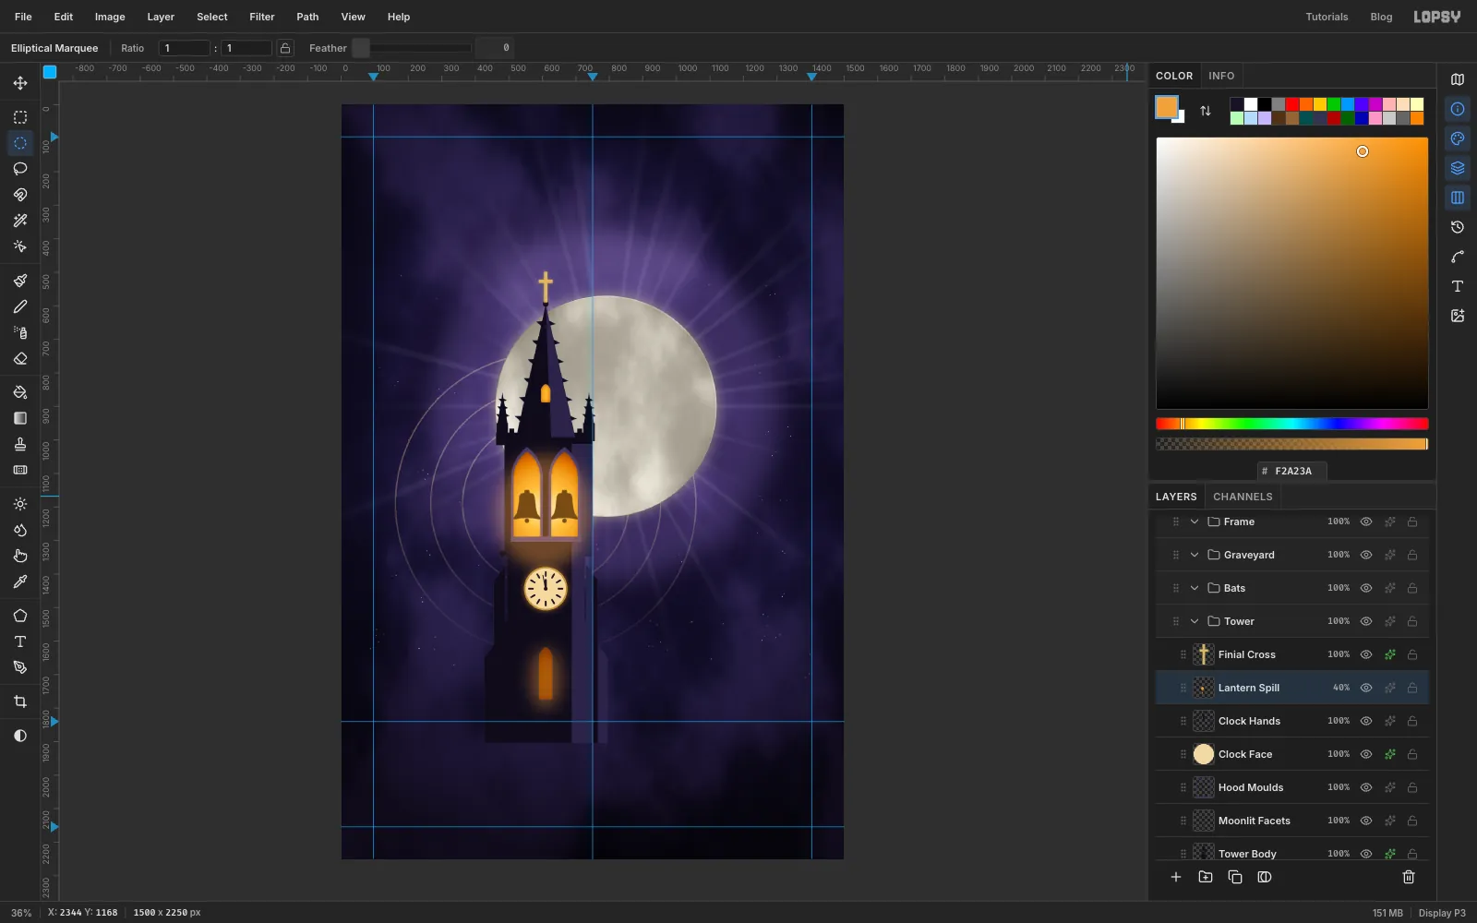
Task: Select the Paint Bucket tool
Action: click(x=20, y=392)
